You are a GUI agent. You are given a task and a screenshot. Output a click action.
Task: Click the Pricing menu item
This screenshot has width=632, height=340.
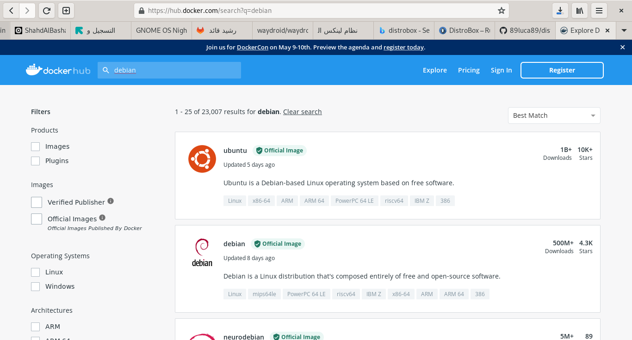coord(469,70)
